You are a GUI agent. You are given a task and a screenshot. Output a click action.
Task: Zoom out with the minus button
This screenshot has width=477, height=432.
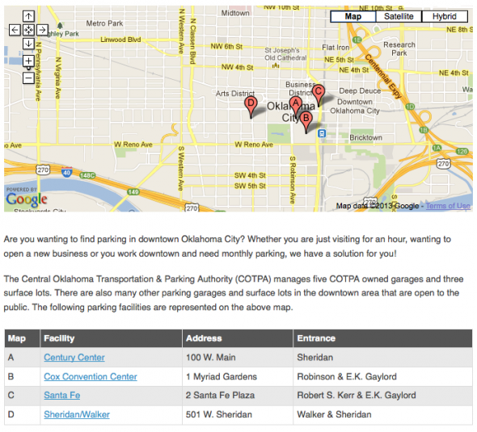click(x=28, y=78)
